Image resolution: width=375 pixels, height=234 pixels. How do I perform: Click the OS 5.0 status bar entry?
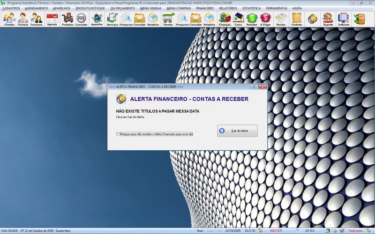click(310, 231)
